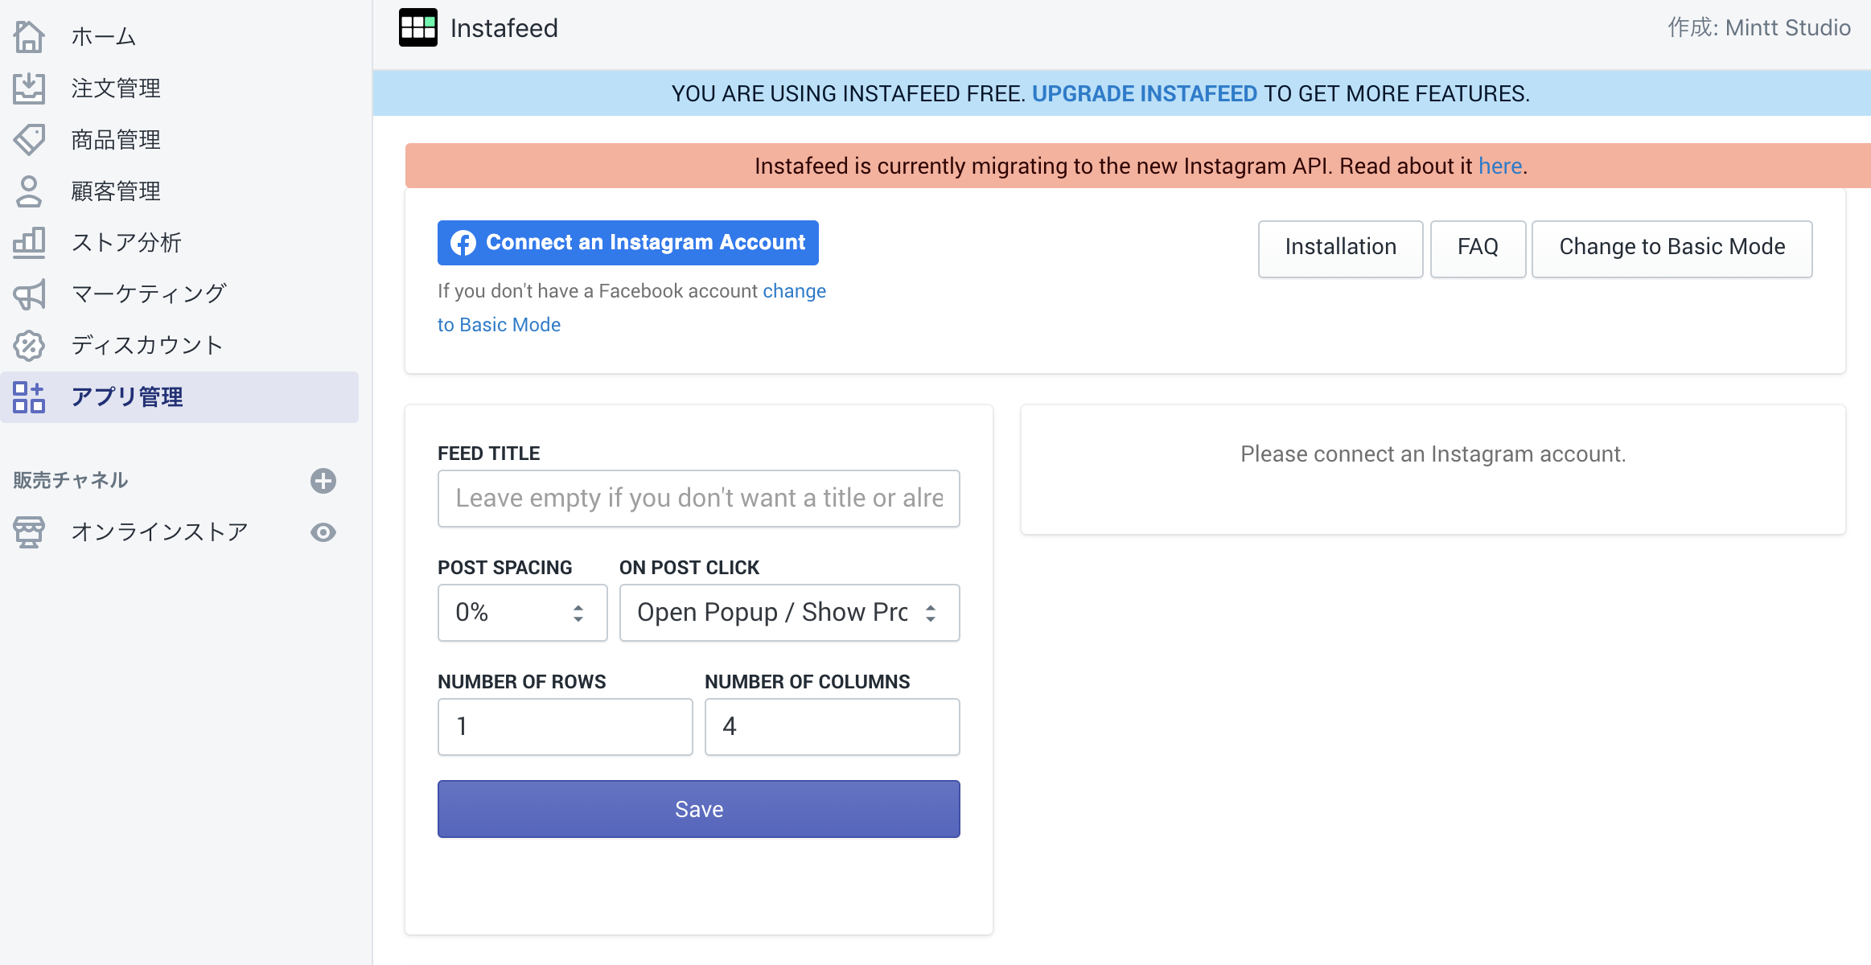Click the '作成: Mintt Studio' text
Viewport: 1871px width, 965px height.
click(1759, 28)
